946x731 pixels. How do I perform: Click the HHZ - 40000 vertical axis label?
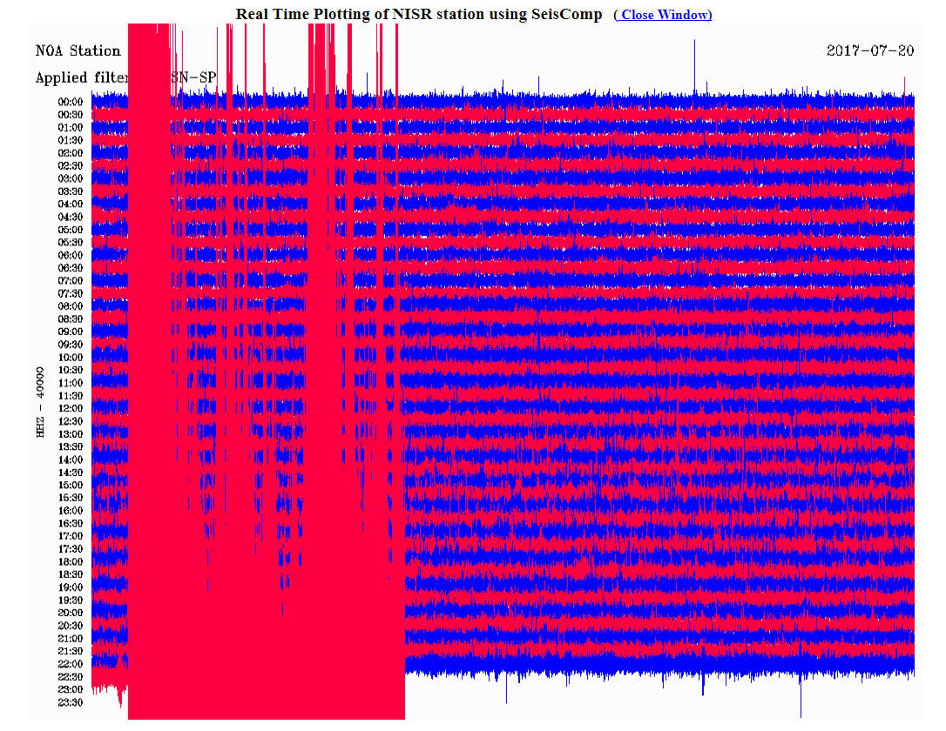click(41, 401)
